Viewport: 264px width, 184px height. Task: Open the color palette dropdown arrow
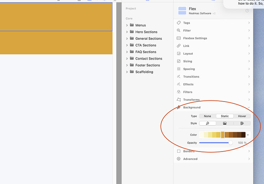click(248, 135)
